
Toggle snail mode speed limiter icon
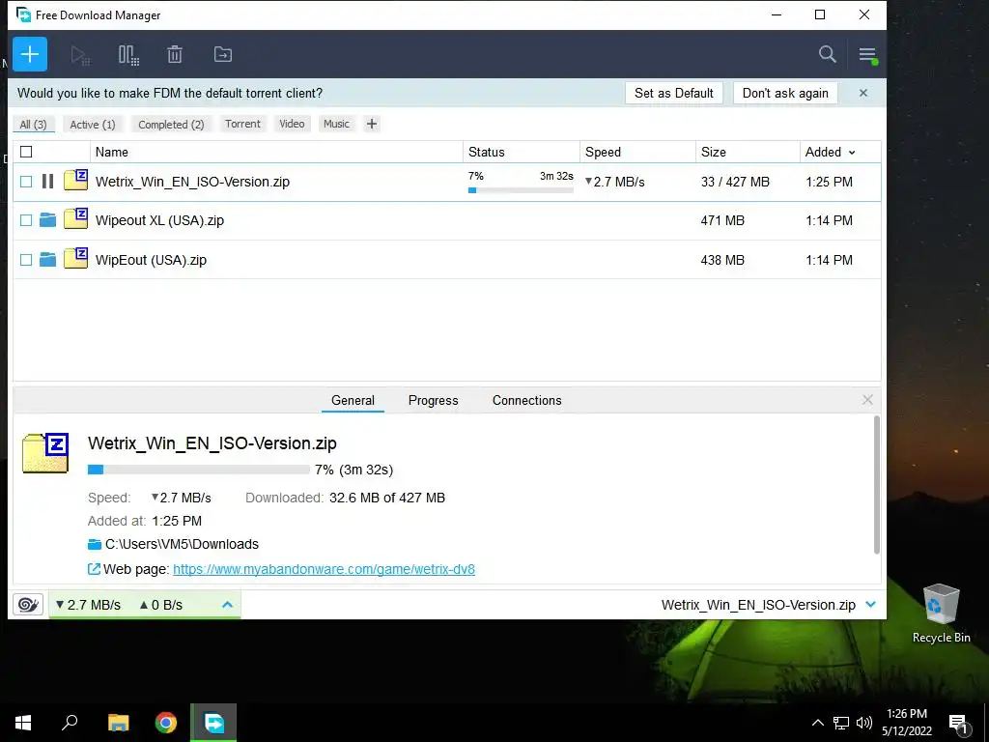(x=28, y=605)
